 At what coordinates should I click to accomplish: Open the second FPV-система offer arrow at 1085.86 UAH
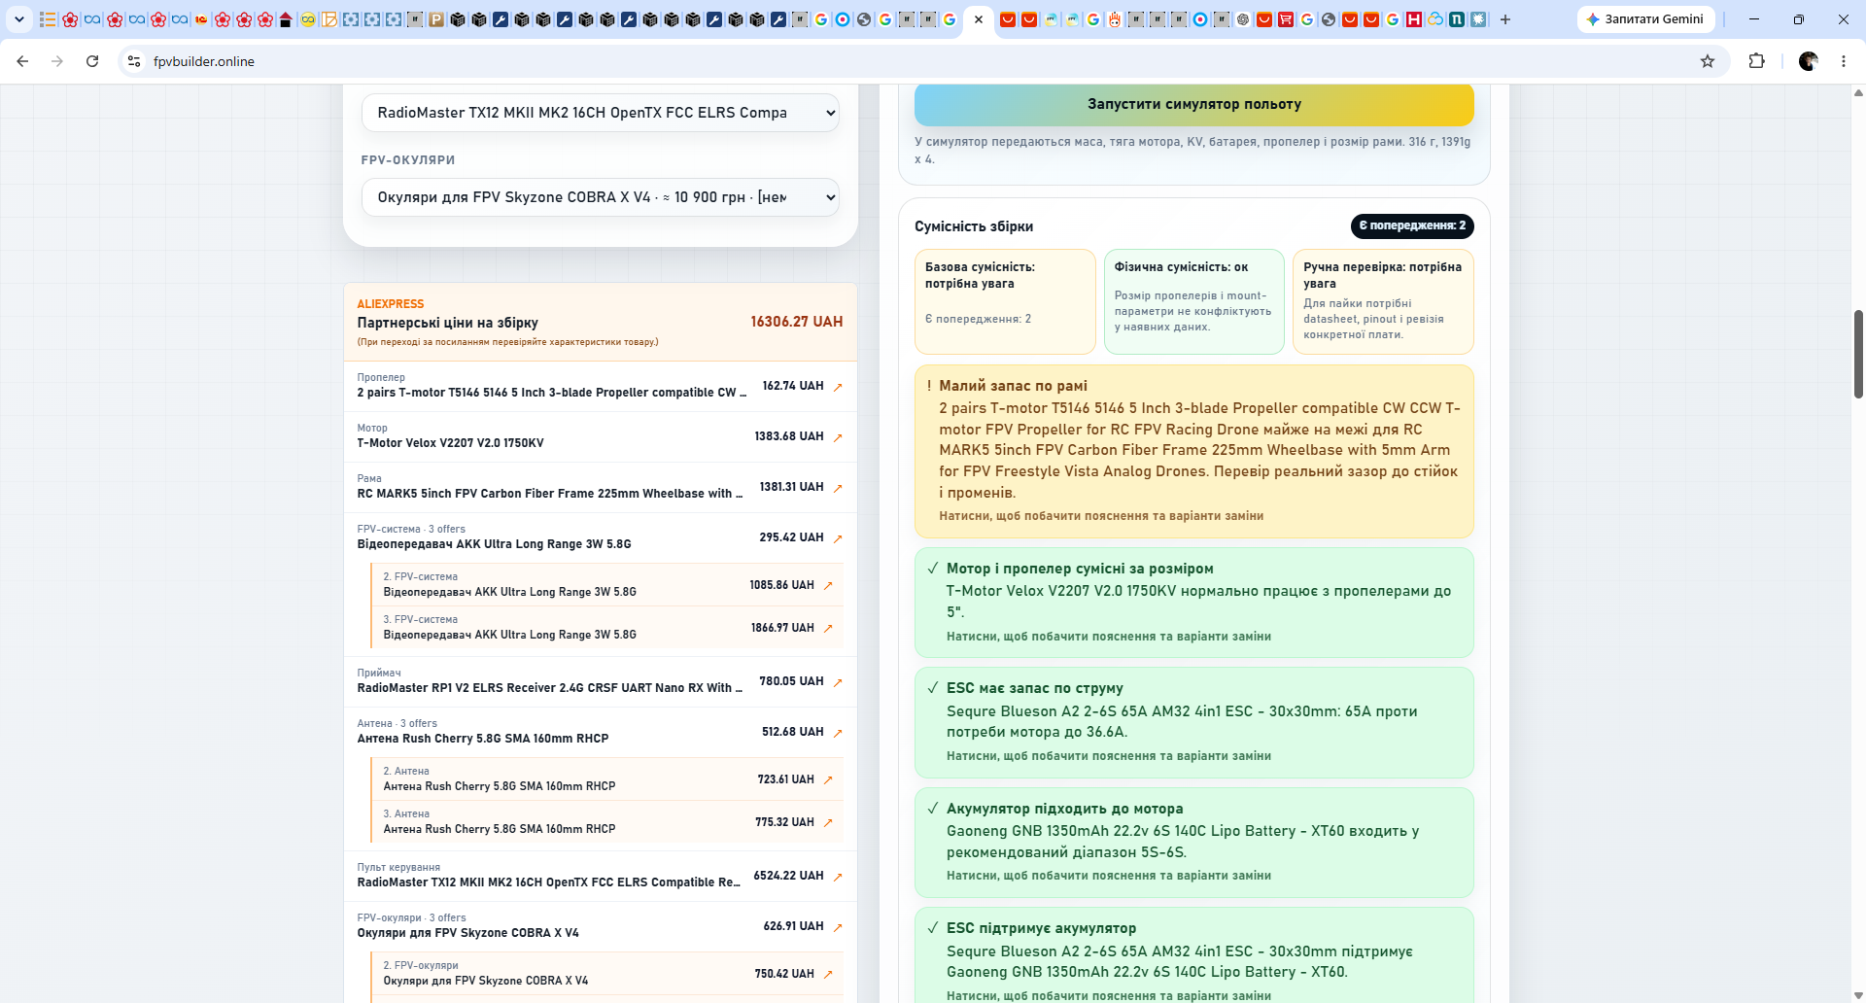(x=828, y=585)
